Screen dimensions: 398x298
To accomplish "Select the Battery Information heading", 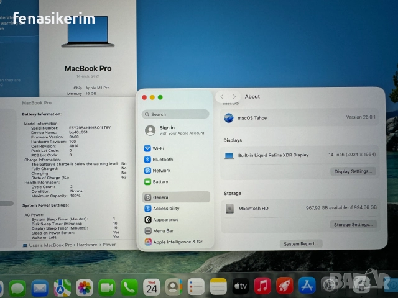I will [42, 114].
